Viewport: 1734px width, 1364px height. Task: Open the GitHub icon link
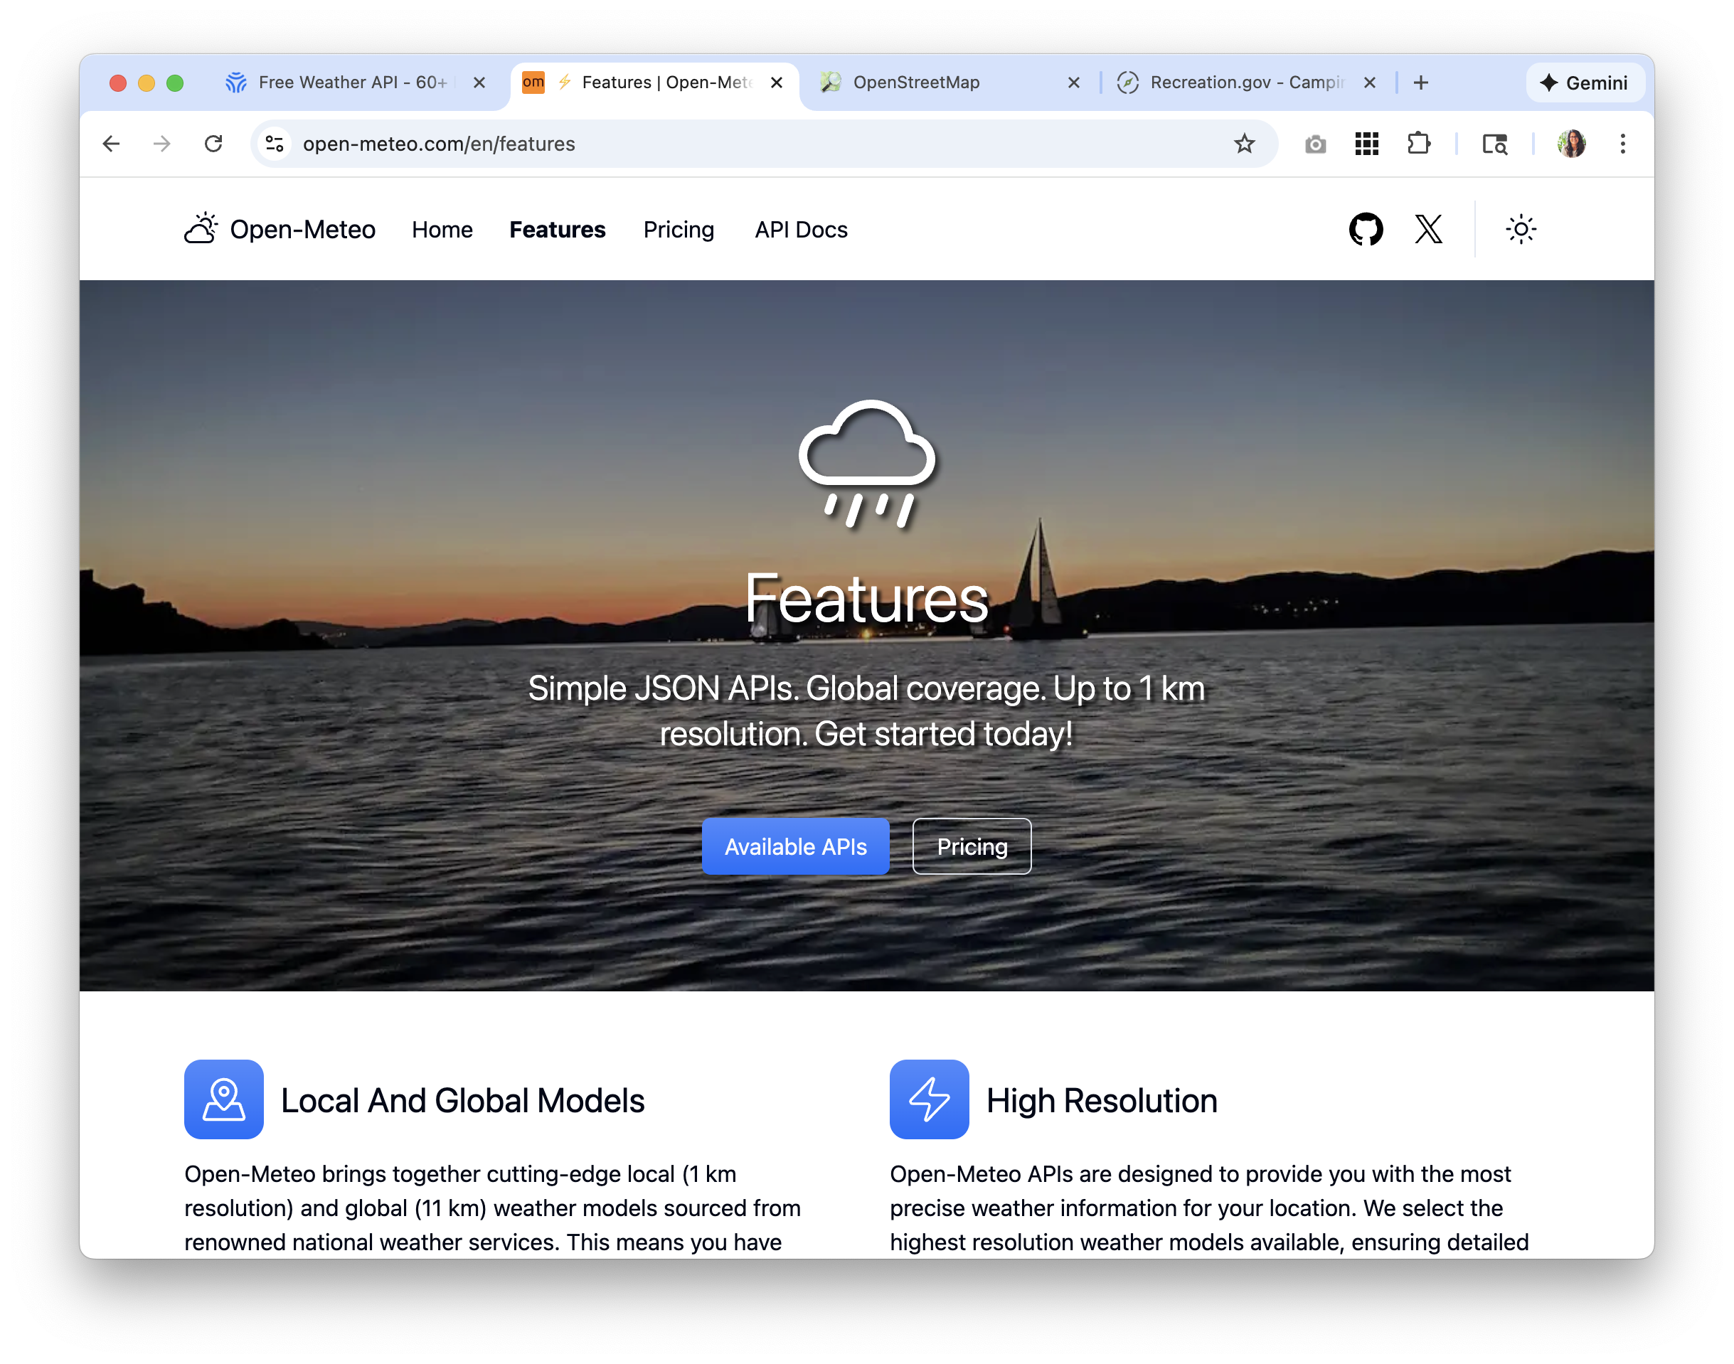[1365, 229]
